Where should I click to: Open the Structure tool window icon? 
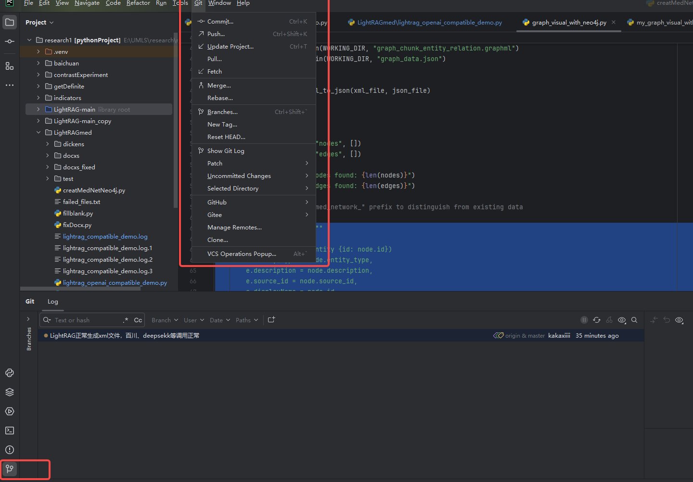[10, 66]
